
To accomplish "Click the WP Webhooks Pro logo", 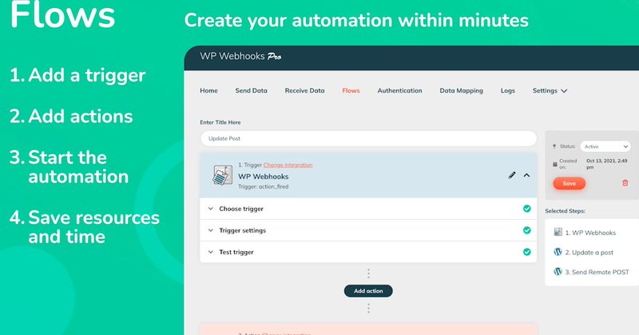I will pos(240,56).
